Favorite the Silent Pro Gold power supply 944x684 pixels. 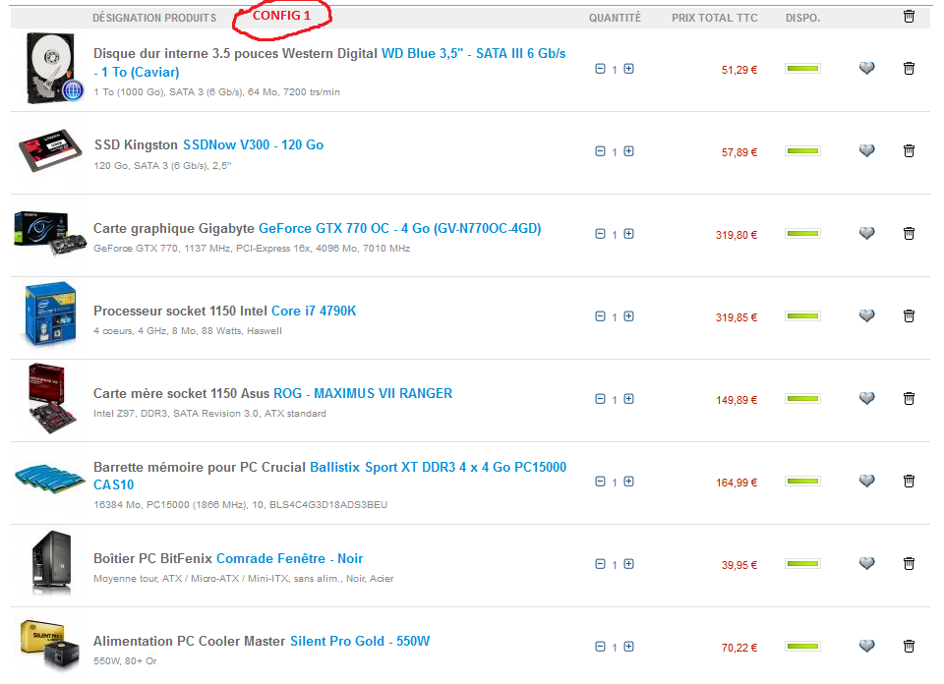[x=866, y=646]
